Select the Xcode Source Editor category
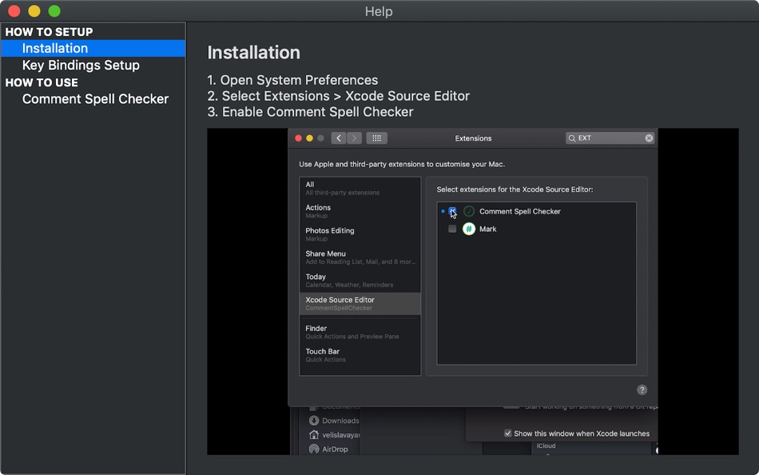This screenshot has height=475, width=759. point(360,303)
